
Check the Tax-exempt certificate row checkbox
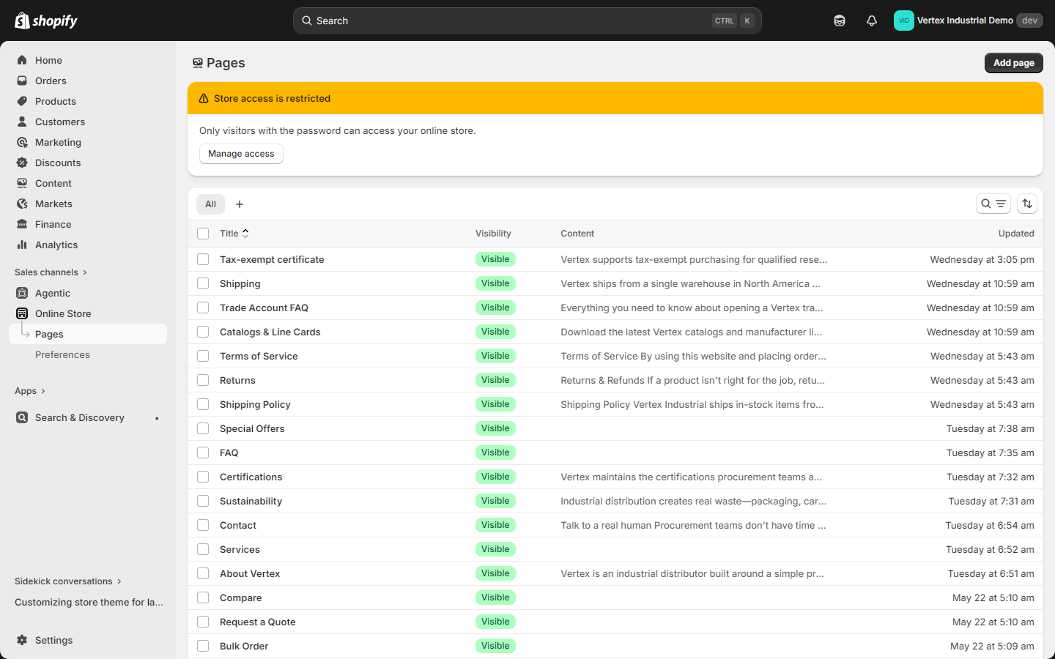point(203,259)
